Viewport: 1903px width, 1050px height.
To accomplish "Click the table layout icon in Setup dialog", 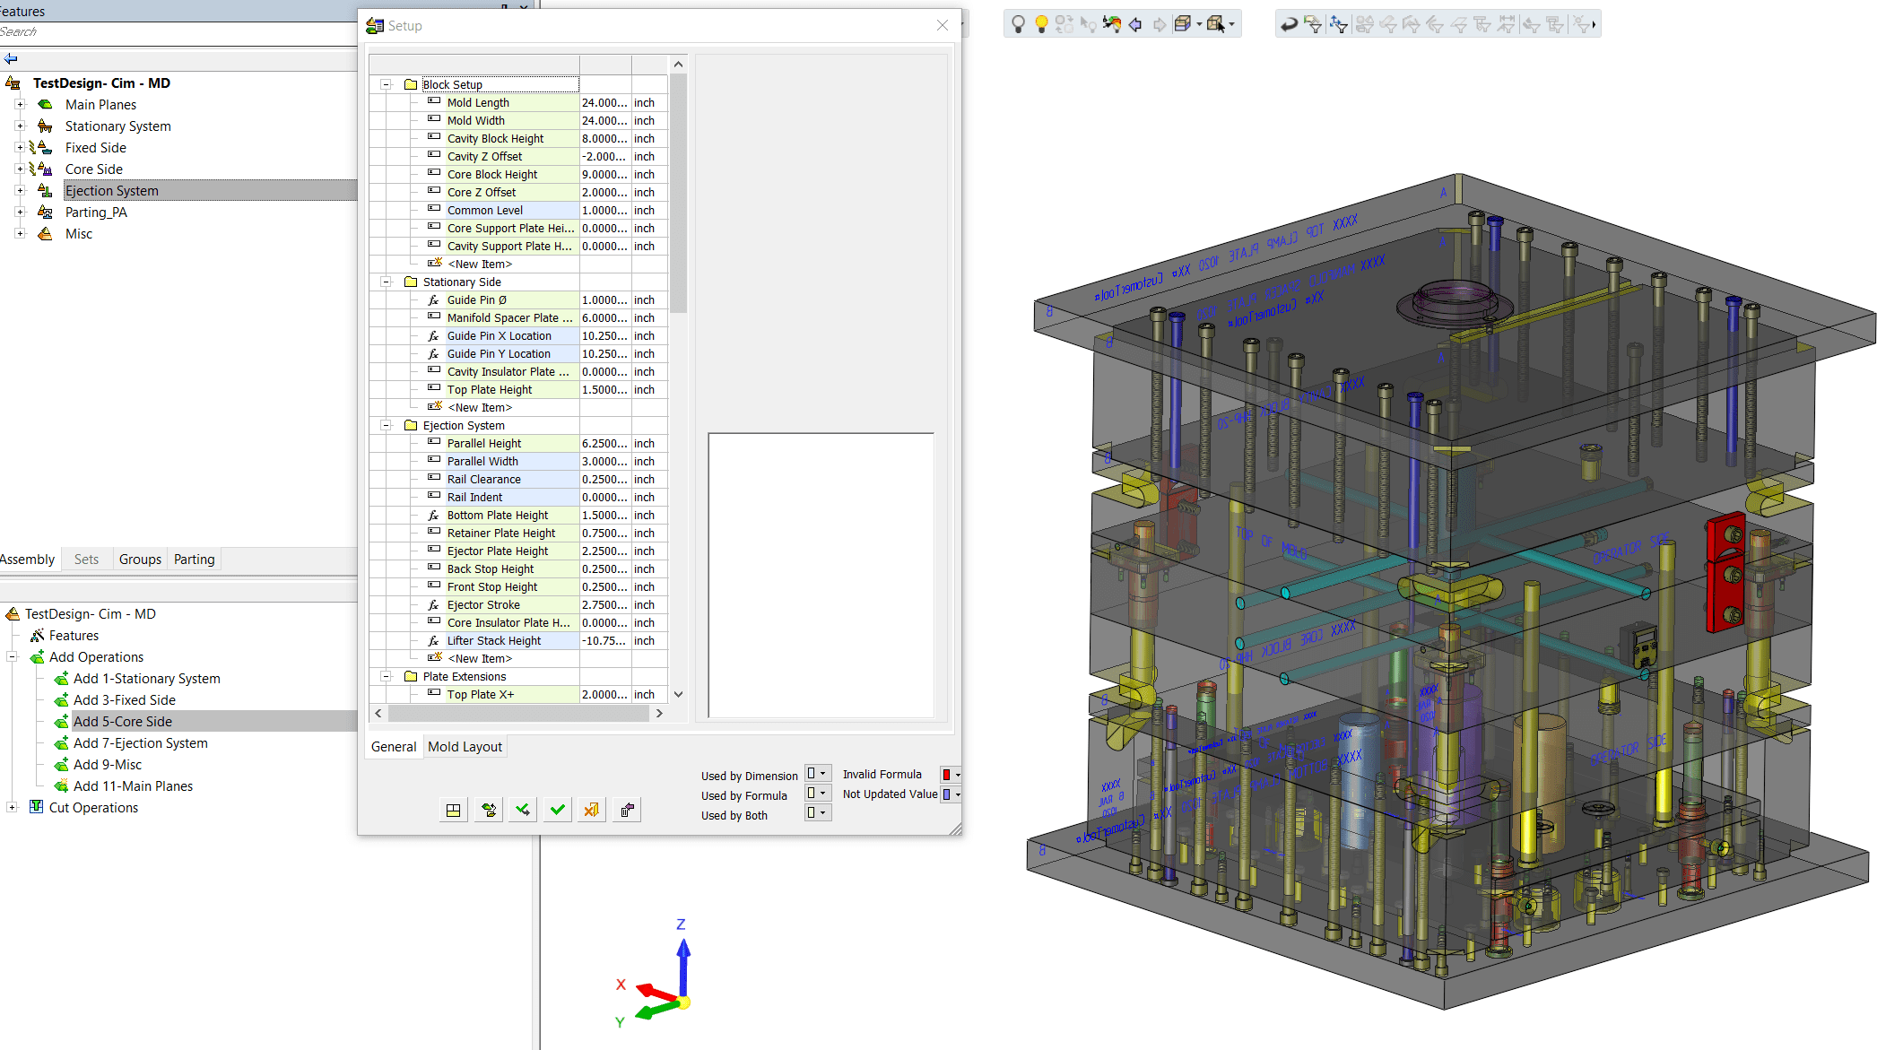I will (x=453, y=811).
